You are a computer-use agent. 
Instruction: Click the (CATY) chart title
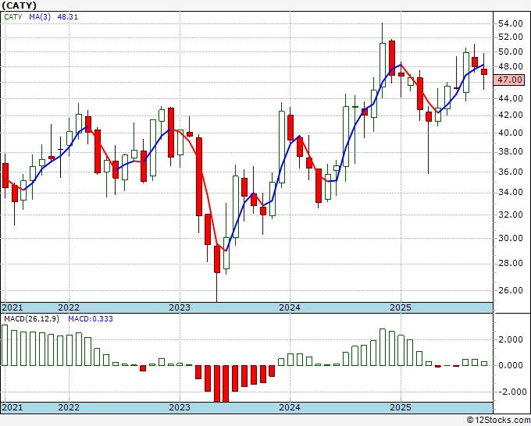point(19,5)
